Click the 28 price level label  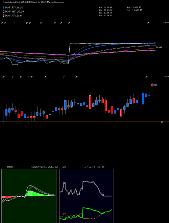tap(162, 122)
